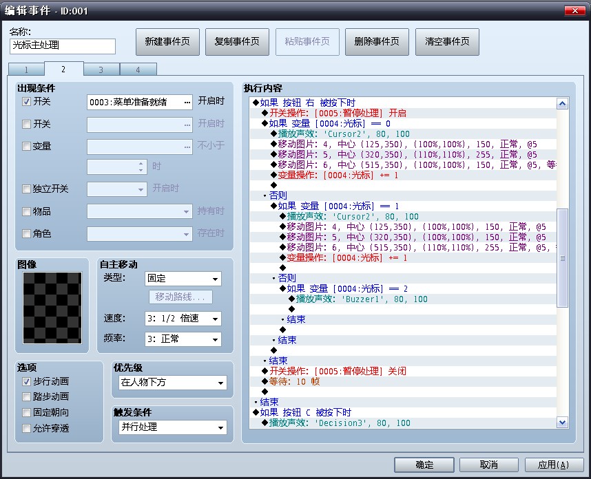This screenshot has width=591, height=479.
Task: Expand the 频率 dropdown showing 正常
Action: tap(183, 339)
